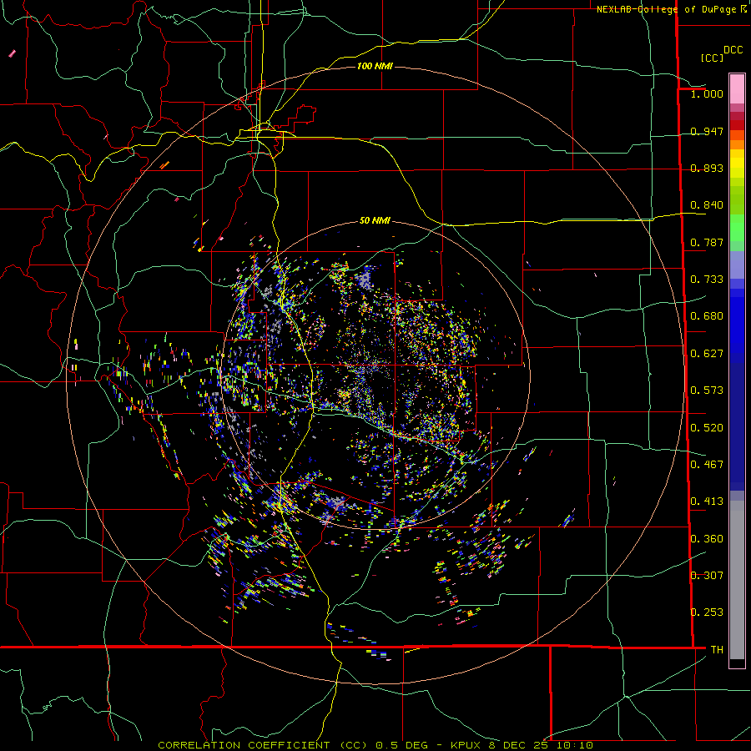Click the 0.573 value on the color scale

pos(707,391)
